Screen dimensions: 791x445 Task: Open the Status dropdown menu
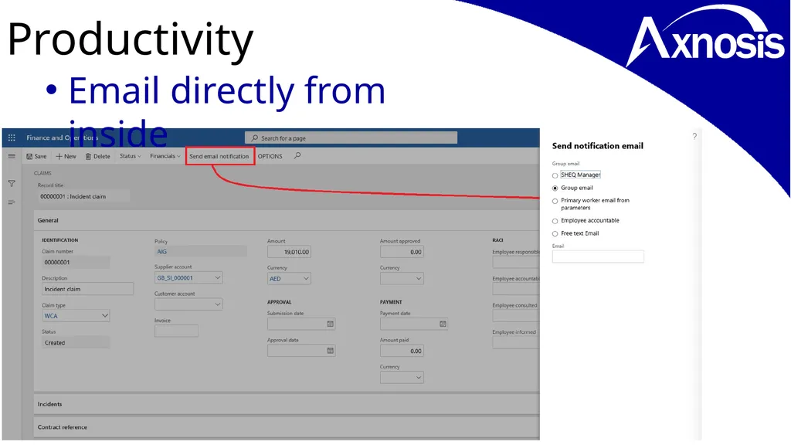click(x=130, y=156)
